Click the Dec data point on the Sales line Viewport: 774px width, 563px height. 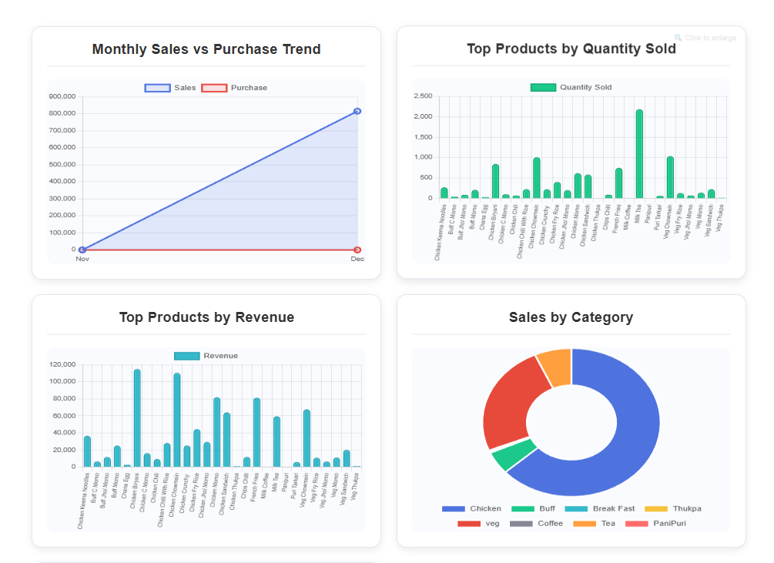(357, 111)
